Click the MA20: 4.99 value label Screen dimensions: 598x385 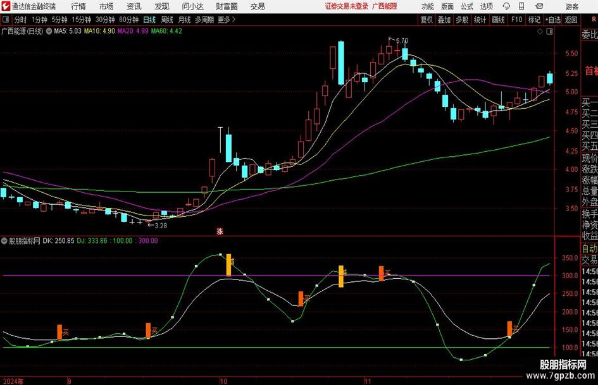(133, 31)
